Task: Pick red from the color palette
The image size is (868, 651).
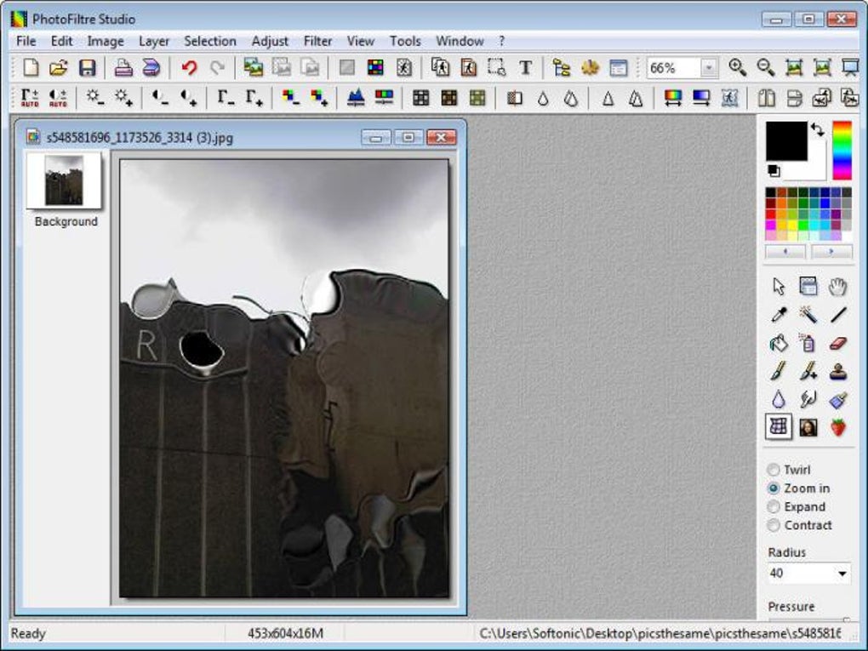Action: 770,214
